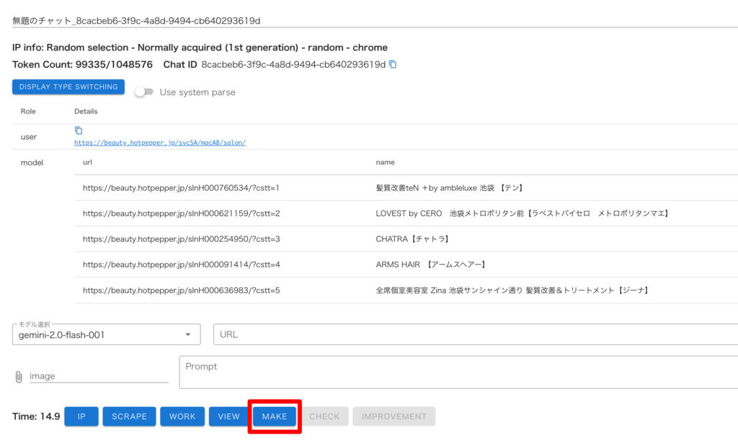This screenshot has width=738, height=443.
Task: Click into the Prompt text area
Action: tap(458, 371)
